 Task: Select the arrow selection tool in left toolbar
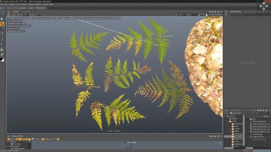(x=2, y=18)
